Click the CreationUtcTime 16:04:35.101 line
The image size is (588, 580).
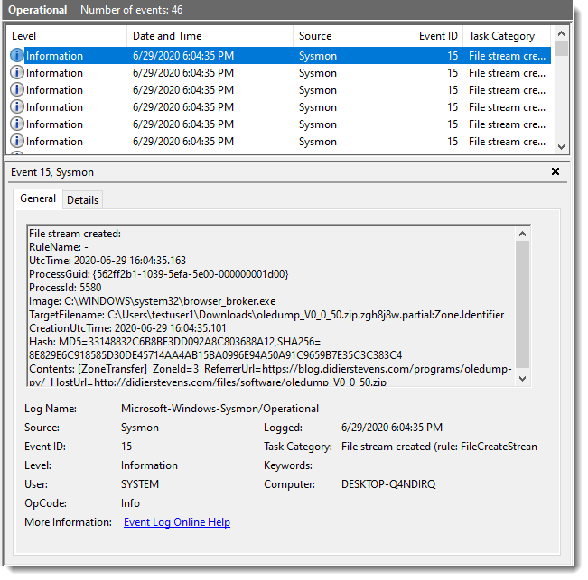pos(127,328)
